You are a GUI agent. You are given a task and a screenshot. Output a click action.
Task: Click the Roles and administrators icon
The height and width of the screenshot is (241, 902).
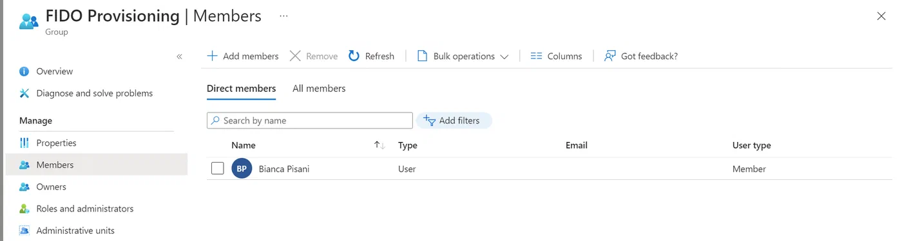24,209
